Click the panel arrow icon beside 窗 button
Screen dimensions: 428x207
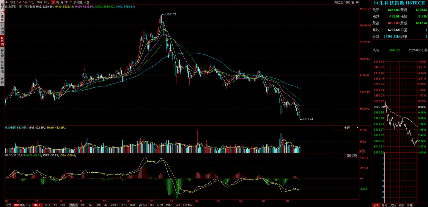tap(357, 2)
